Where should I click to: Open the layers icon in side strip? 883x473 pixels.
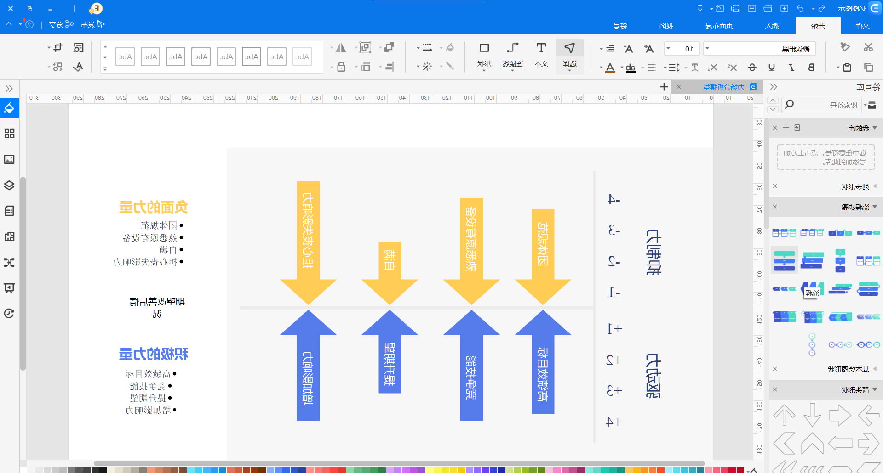click(x=9, y=185)
